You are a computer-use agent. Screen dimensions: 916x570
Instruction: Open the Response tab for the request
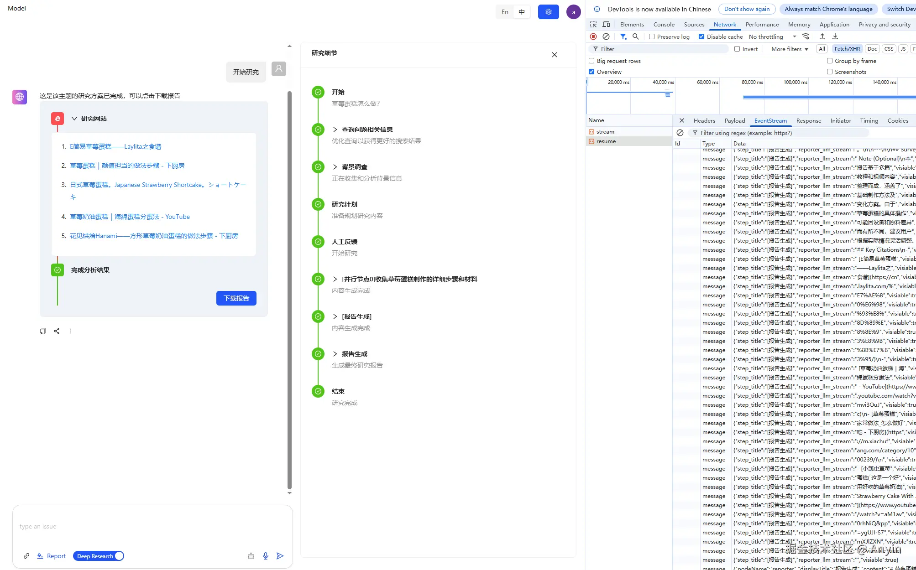click(808, 121)
